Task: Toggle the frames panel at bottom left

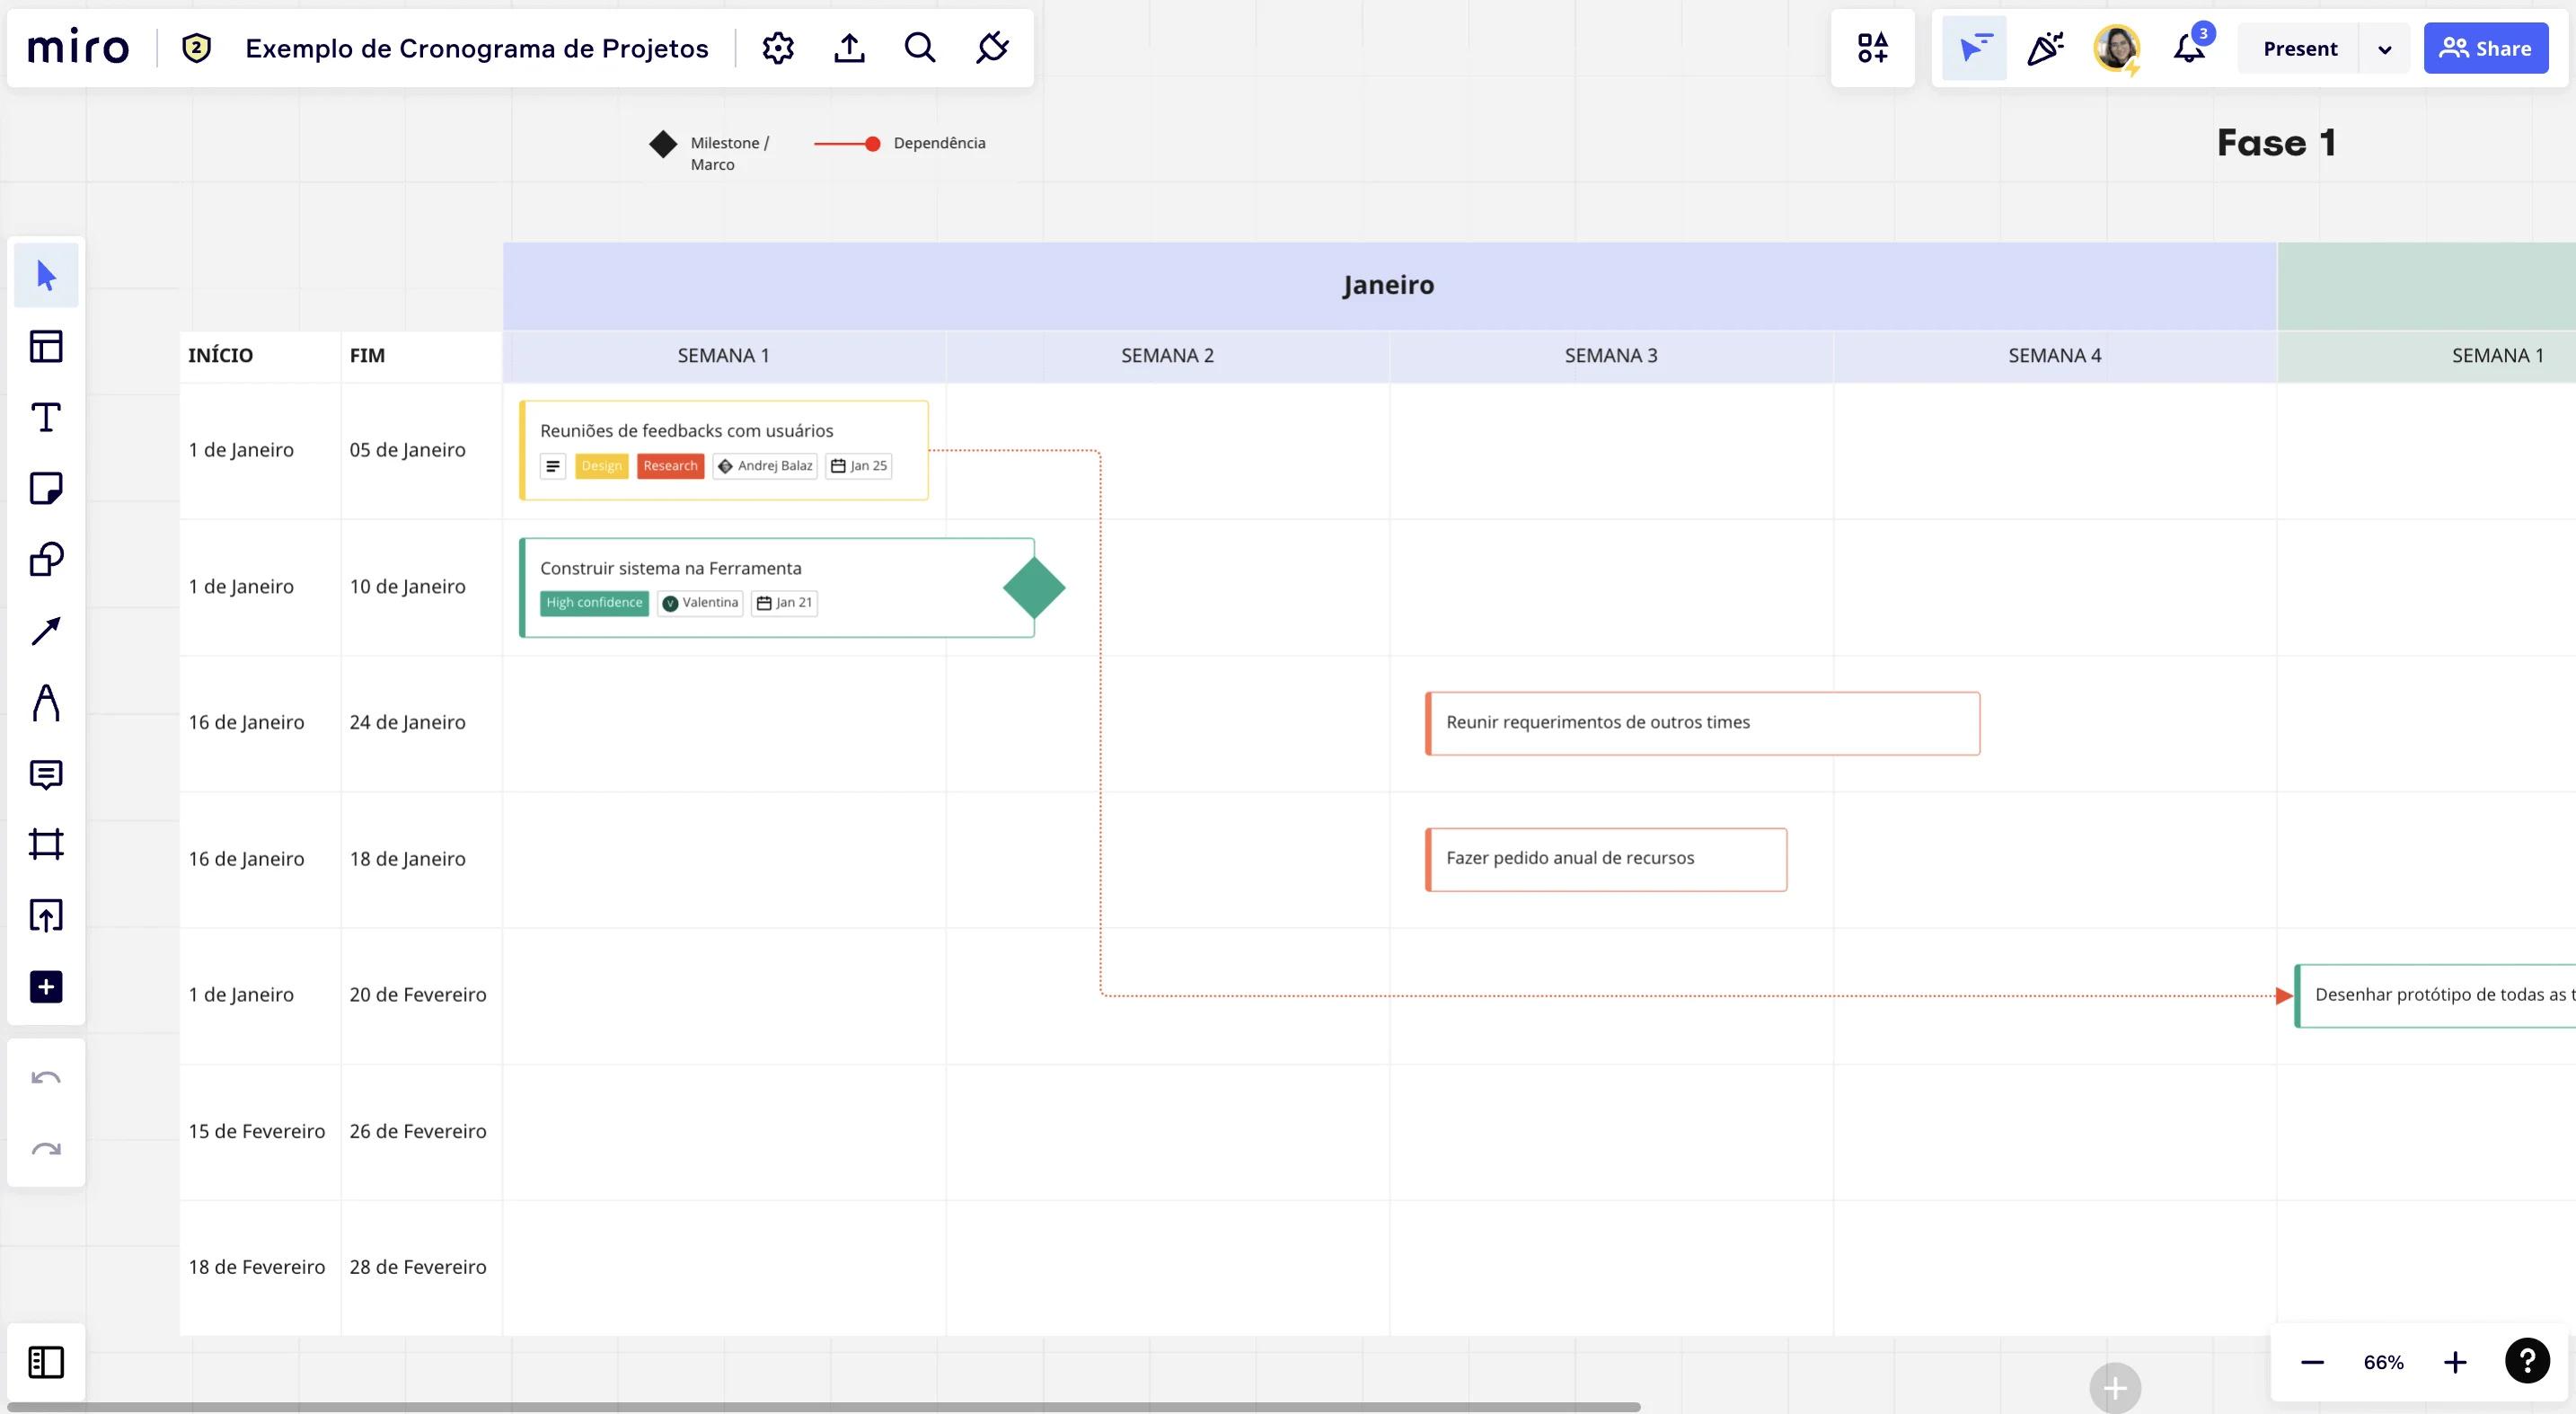Action: click(46, 1362)
